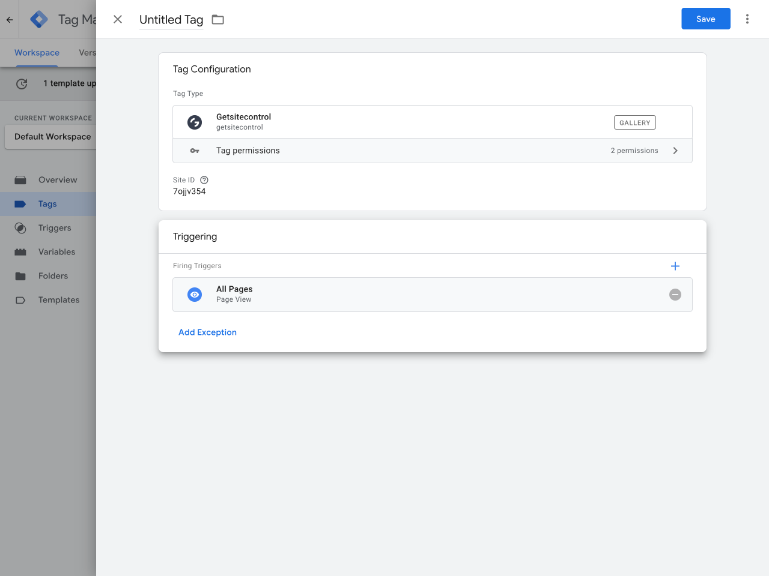Click the back arrow in the header
Screen dimensions: 769x576
tap(10, 19)
